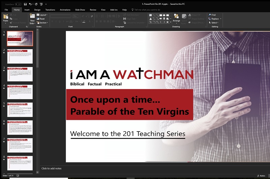
Task: Click thumbnail pane scroll-down arrow
Action: pos(37,172)
